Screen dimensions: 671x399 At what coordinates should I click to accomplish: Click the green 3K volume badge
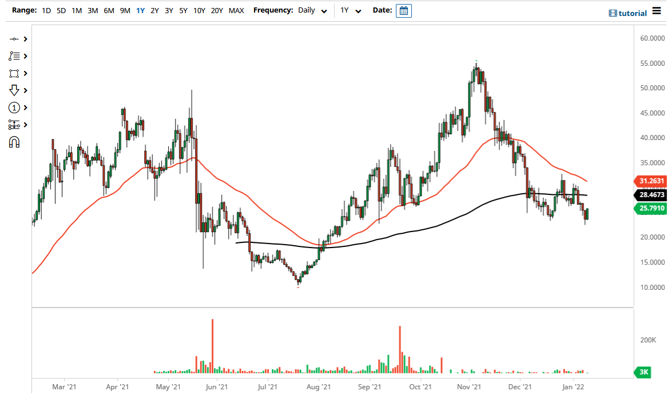click(642, 373)
